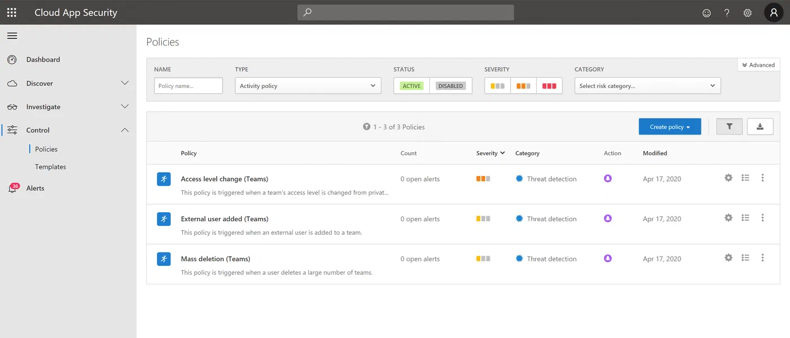The height and width of the screenshot is (338, 790).
Task: Open the app launcher grid icon
Action: tap(11, 12)
